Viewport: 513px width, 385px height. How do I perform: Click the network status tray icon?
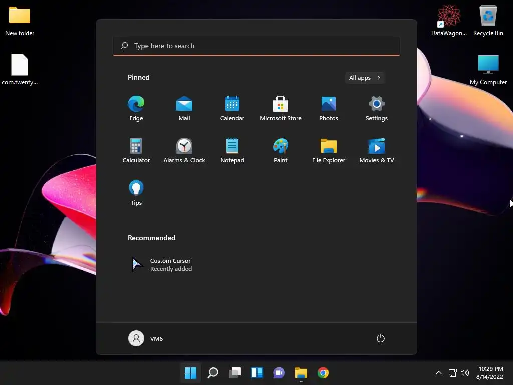452,373
